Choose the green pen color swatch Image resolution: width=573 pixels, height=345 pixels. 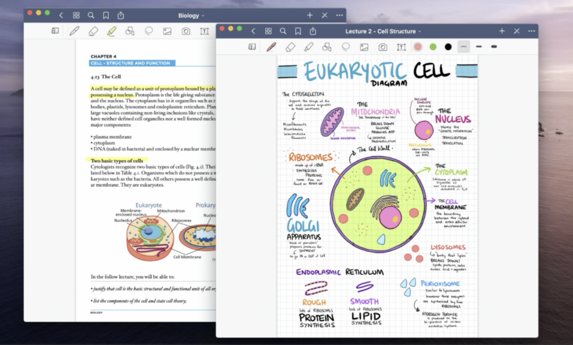tap(433, 47)
